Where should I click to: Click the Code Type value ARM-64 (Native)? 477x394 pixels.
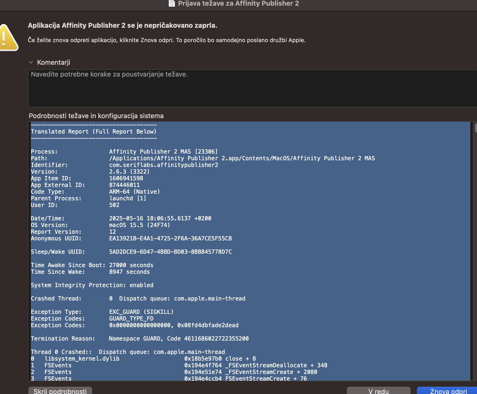coord(135,192)
